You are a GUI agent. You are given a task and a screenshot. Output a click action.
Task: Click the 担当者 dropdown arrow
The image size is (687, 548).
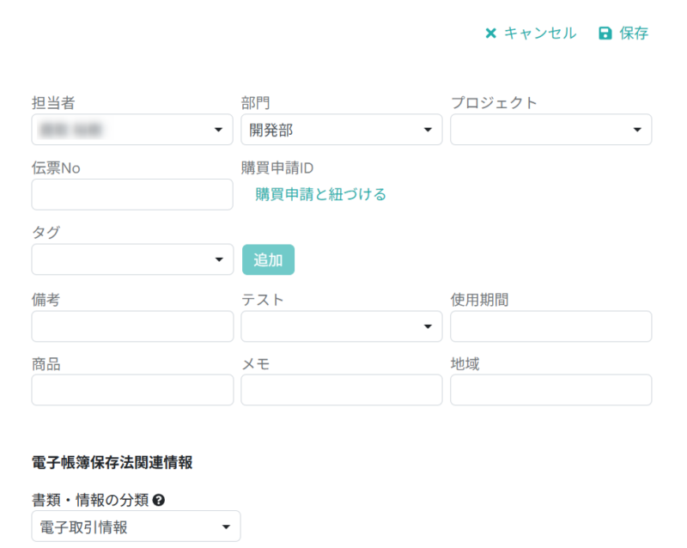(x=220, y=129)
